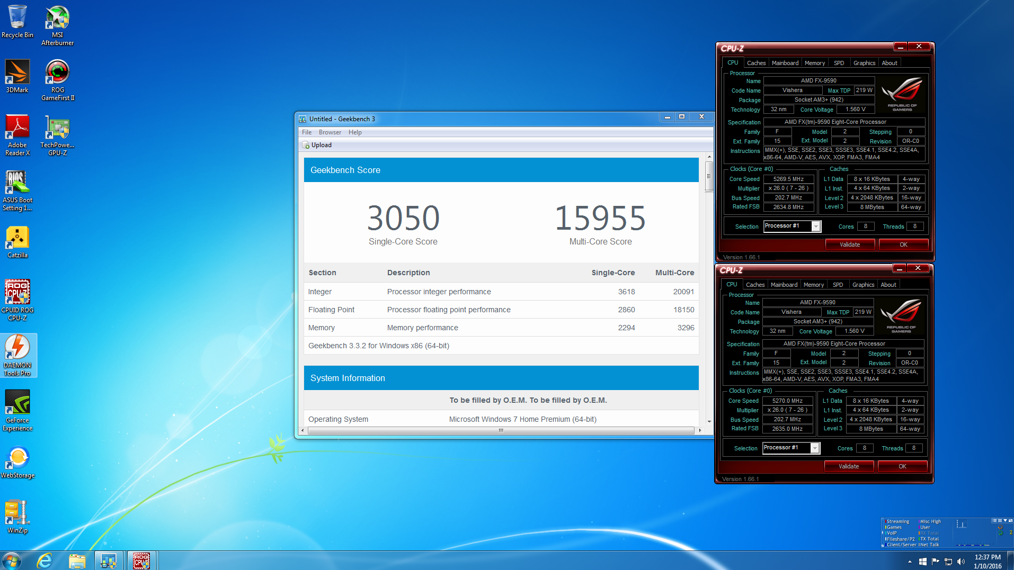Launch Catzilla from the desktop

(x=17, y=241)
